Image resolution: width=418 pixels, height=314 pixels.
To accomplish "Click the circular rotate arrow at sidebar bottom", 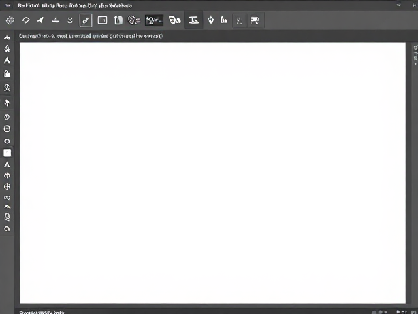I will (7, 229).
